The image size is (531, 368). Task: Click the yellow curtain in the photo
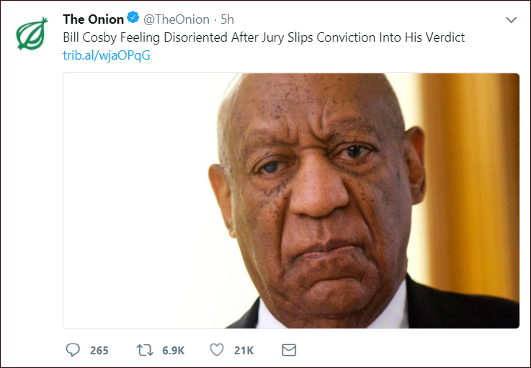[476, 180]
